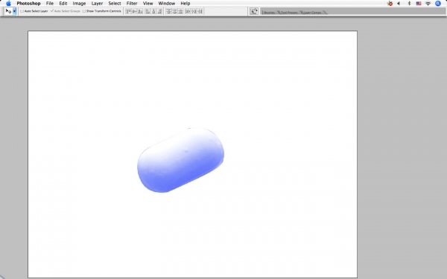The height and width of the screenshot is (279, 447).
Task: Open the Filter menu
Action: click(132, 4)
